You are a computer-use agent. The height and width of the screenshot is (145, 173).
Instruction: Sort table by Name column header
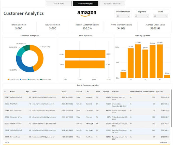pos(12,92)
